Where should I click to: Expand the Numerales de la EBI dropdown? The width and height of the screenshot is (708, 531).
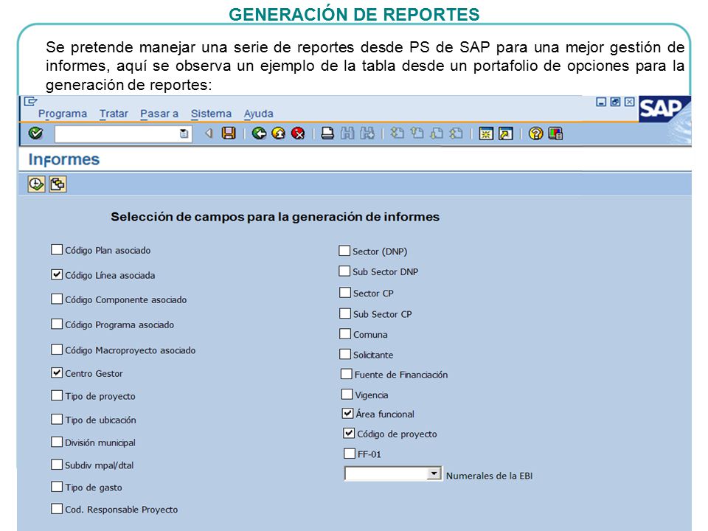click(434, 473)
